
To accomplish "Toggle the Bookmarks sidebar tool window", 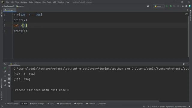I will pyautogui.click(x=1, y=83).
